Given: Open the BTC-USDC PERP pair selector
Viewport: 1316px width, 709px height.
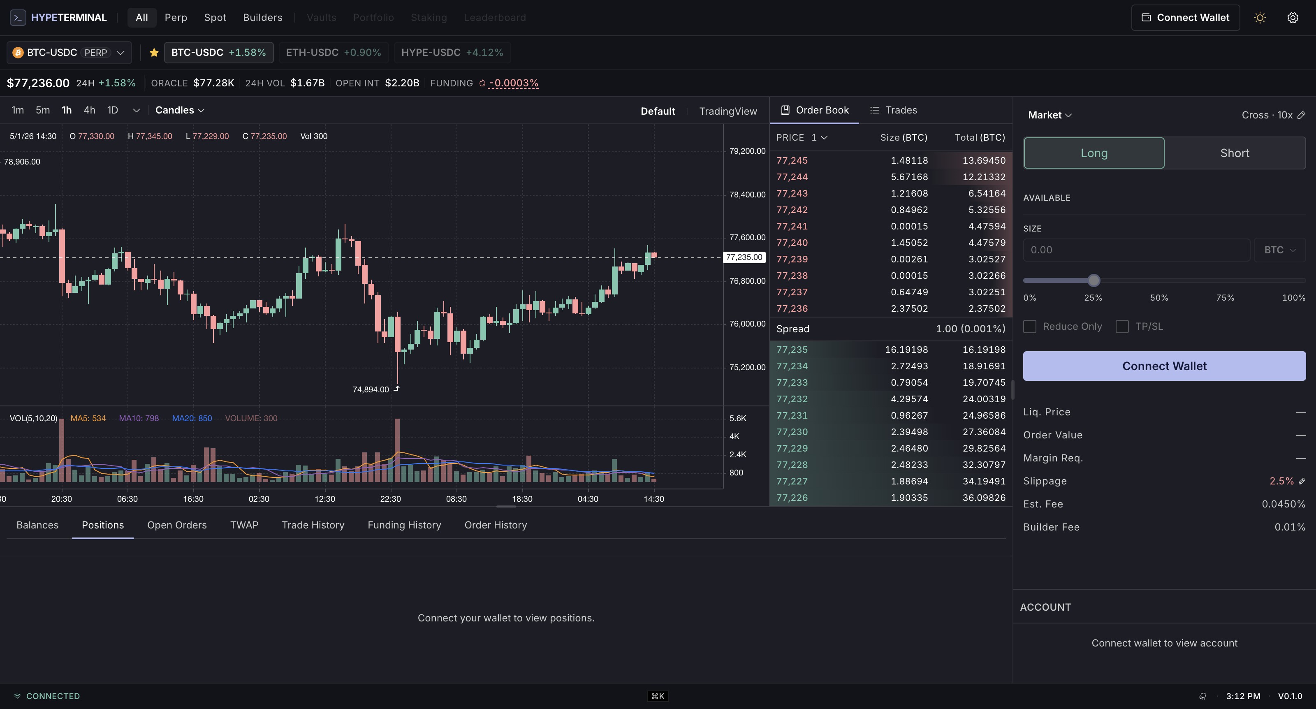Looking at the screenshot, I should pyautogui.click(x=69, y=53).
